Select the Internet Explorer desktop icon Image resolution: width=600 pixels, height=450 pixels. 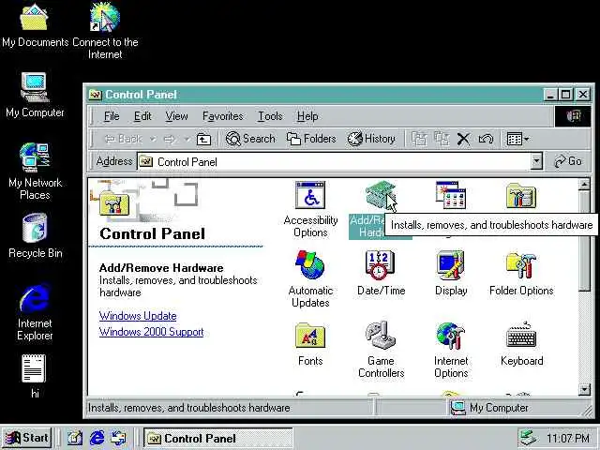[x=35, y=312]
